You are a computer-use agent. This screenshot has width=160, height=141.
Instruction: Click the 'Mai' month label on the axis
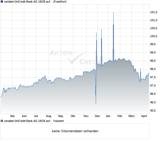pos(12,116)
